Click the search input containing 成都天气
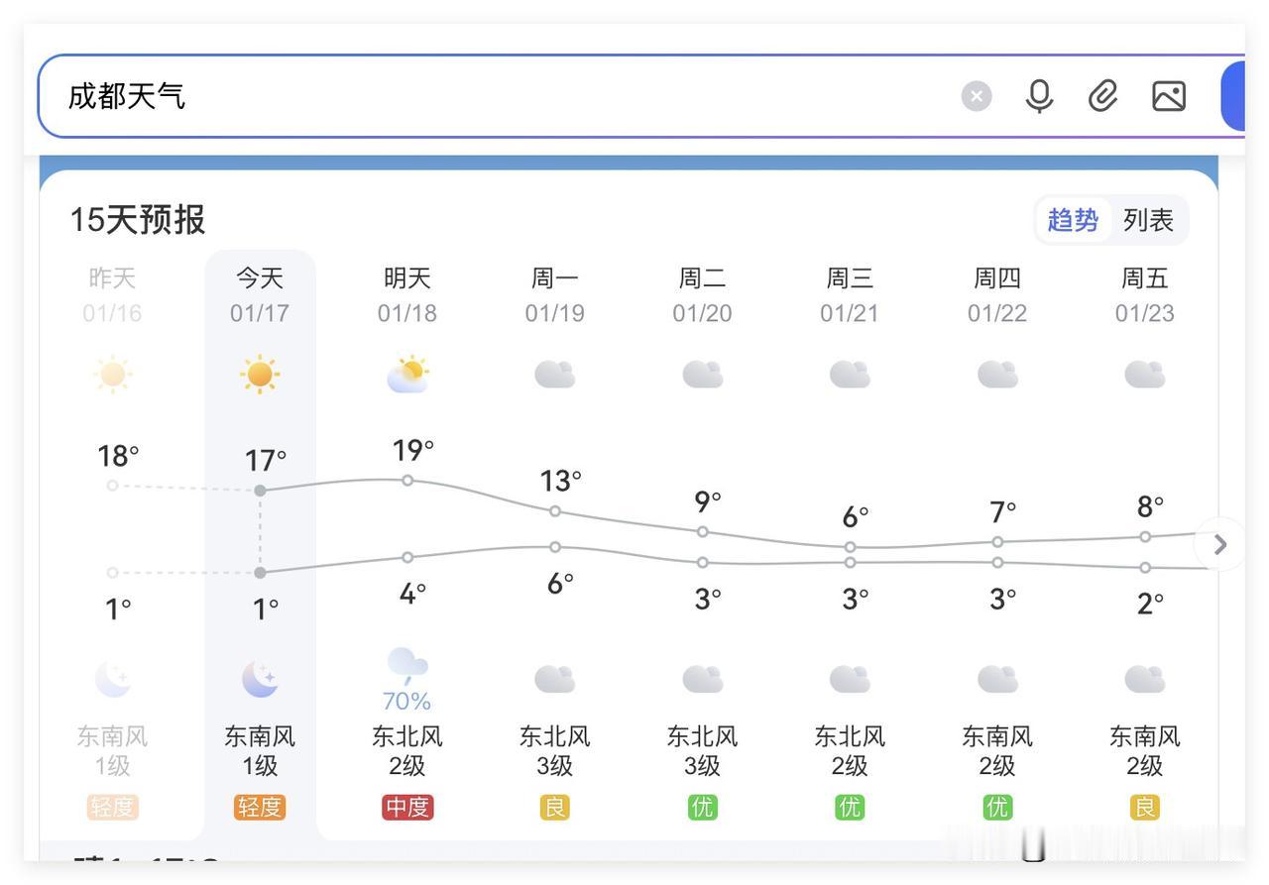This screenshot has width=1269, height=885. coord(397,96)
